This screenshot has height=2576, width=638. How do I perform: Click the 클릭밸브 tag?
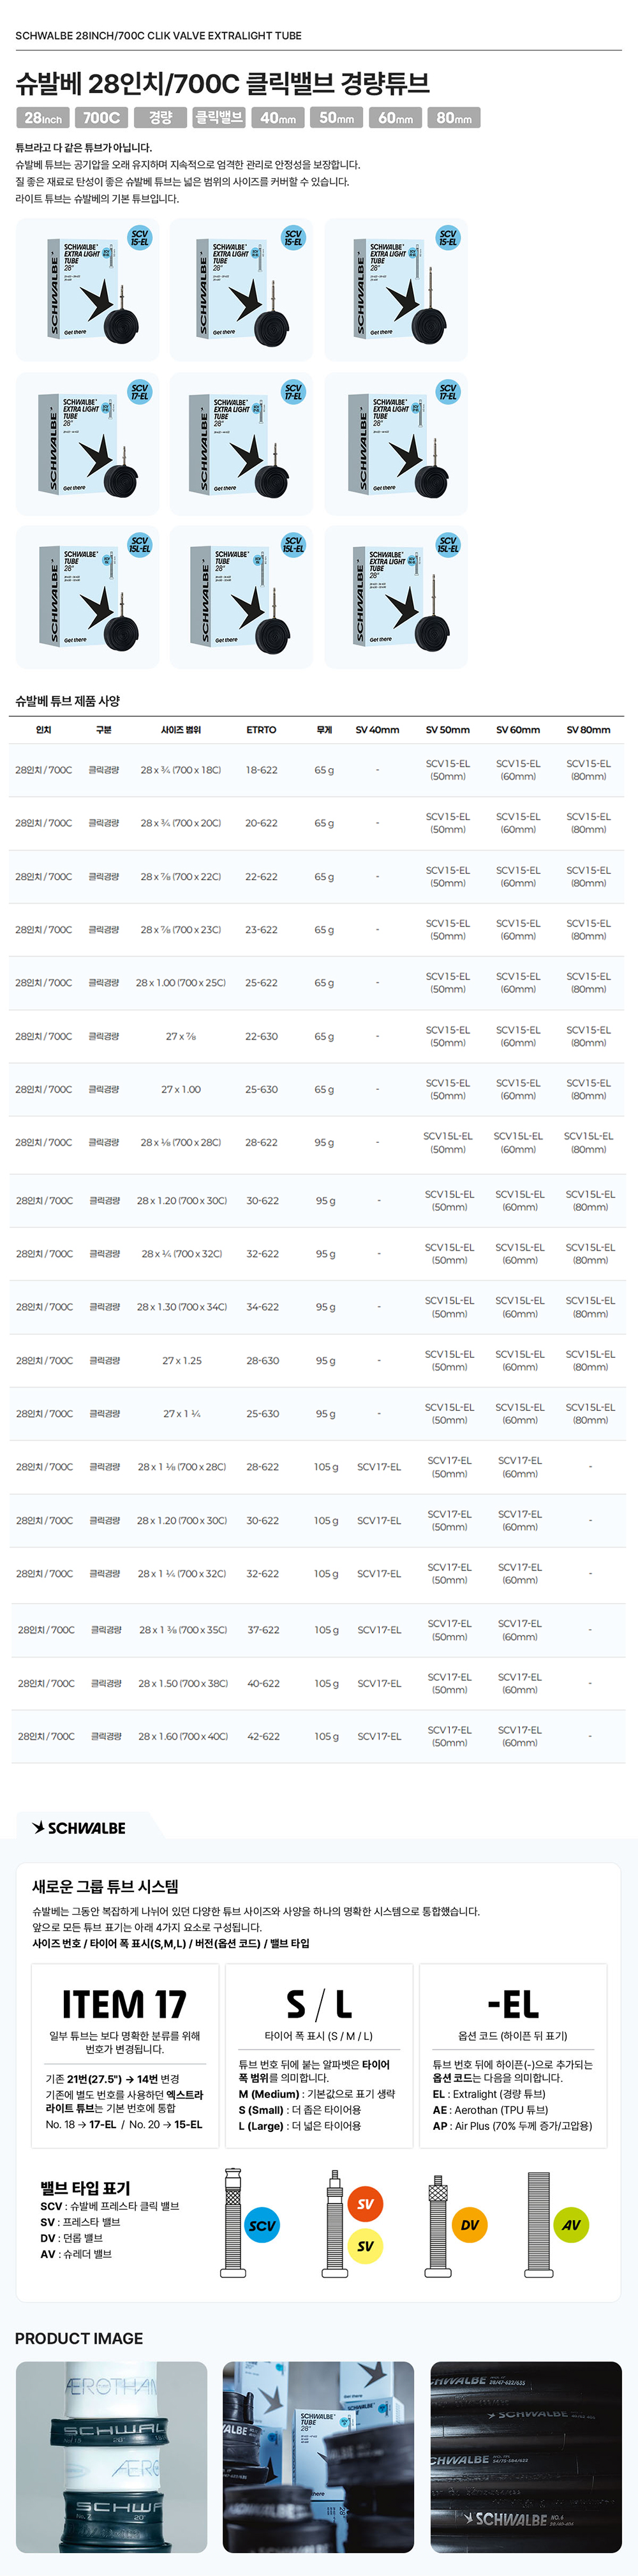pos(219,118)
